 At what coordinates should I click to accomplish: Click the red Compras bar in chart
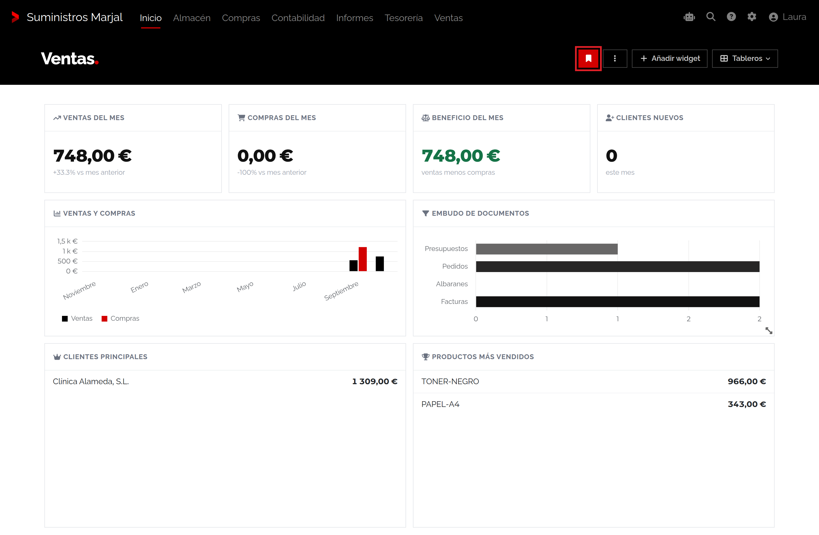363,259
